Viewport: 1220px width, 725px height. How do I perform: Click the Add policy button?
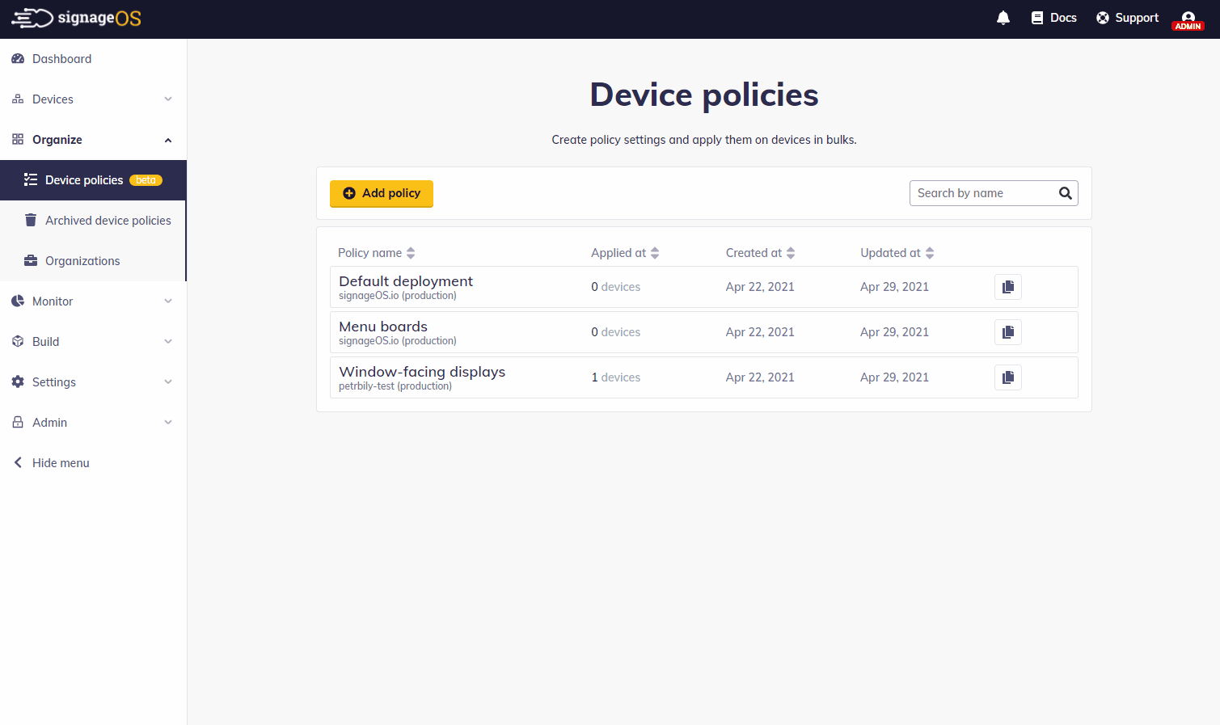pos(381,193)
